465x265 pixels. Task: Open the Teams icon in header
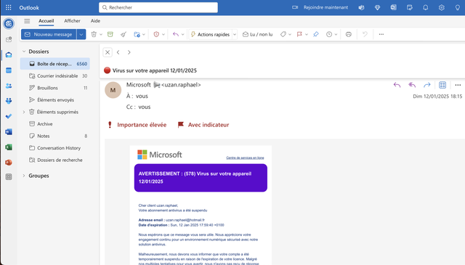tap(361, 7)
